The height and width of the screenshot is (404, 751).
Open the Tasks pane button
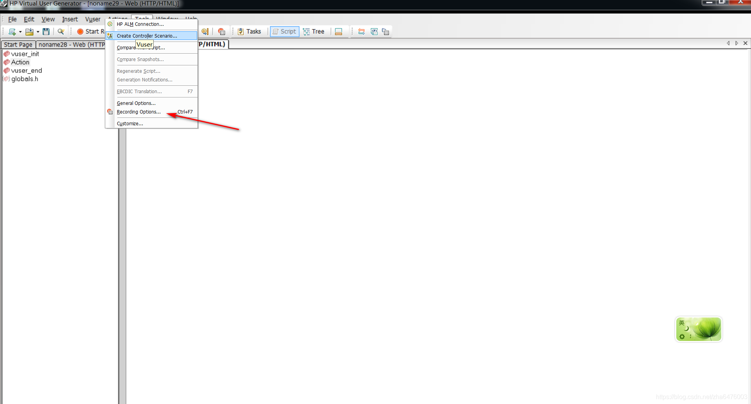[250, 32]
